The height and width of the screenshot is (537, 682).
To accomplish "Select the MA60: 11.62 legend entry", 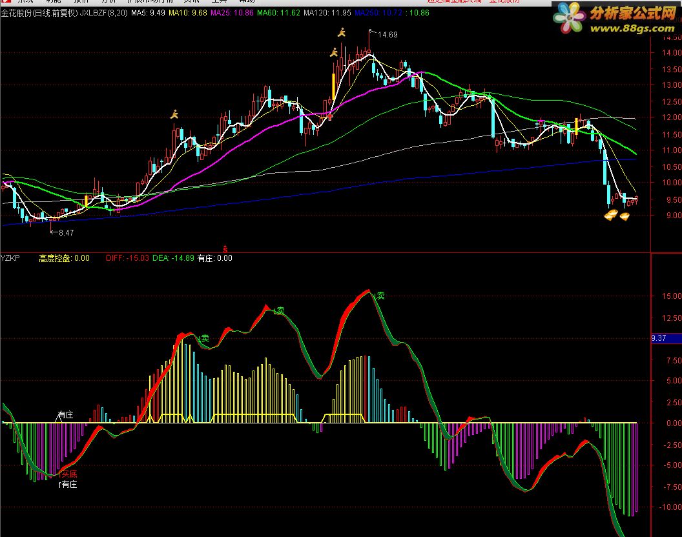I will pos(278,13).
